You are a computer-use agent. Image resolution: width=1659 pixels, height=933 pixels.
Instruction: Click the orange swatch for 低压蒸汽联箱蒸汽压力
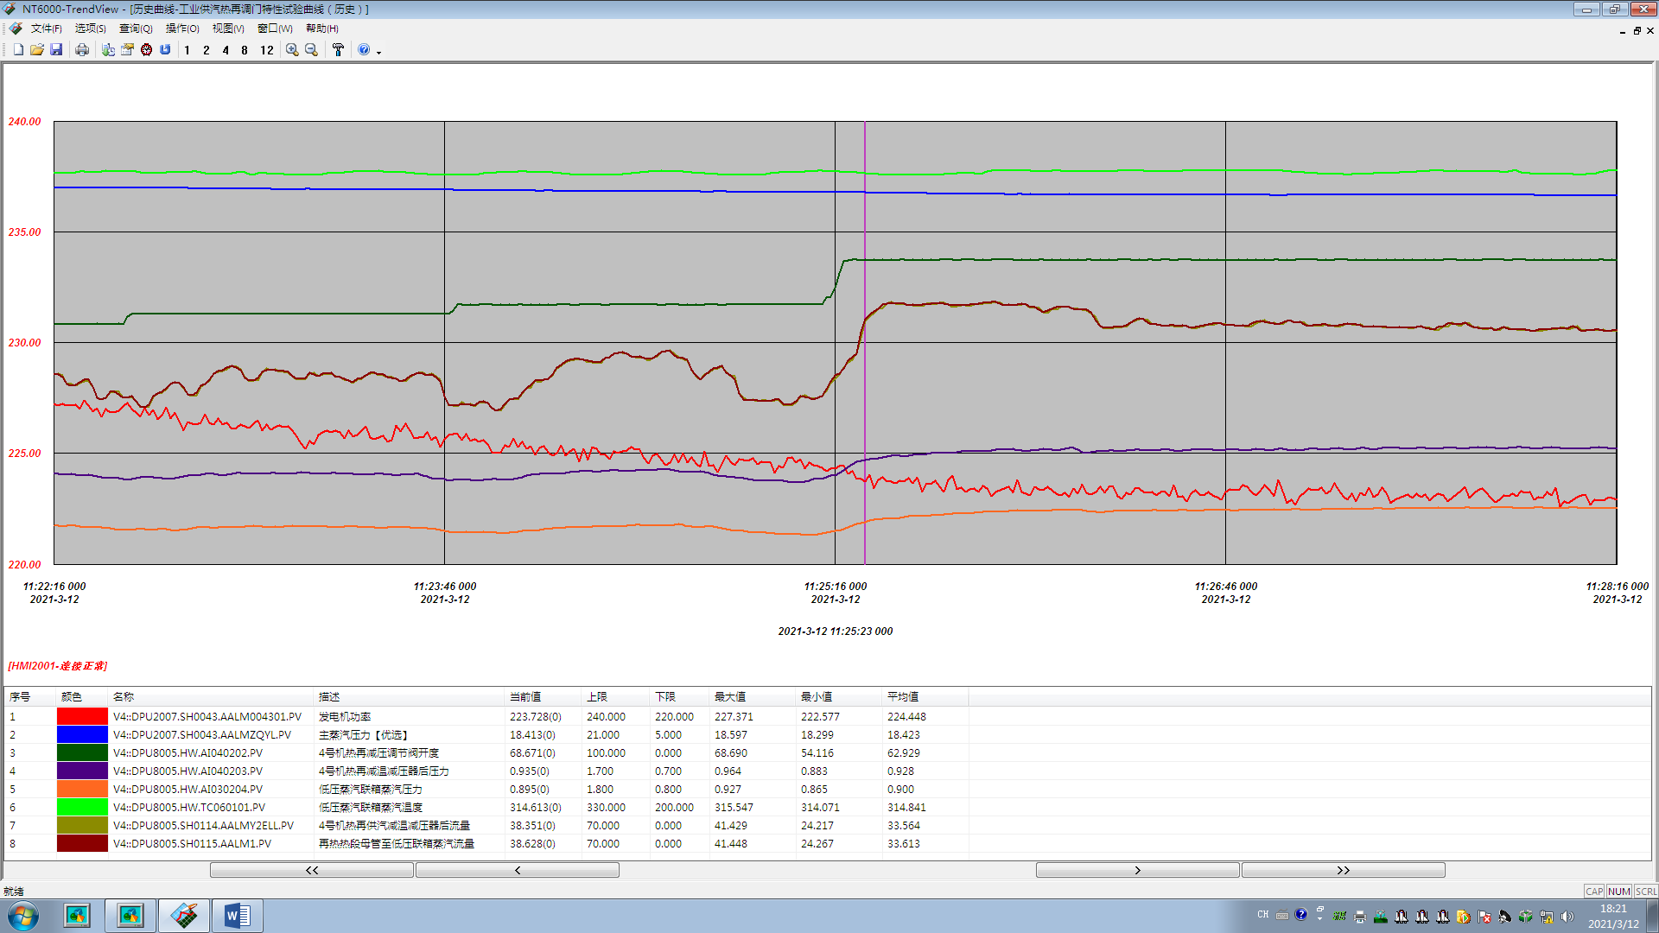click(82, 789)
